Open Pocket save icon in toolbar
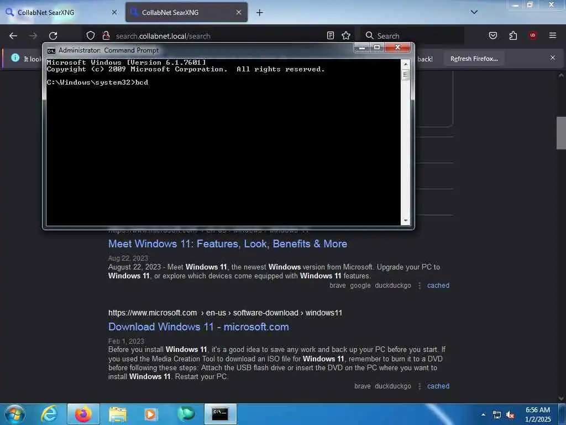 pos(493,35)
